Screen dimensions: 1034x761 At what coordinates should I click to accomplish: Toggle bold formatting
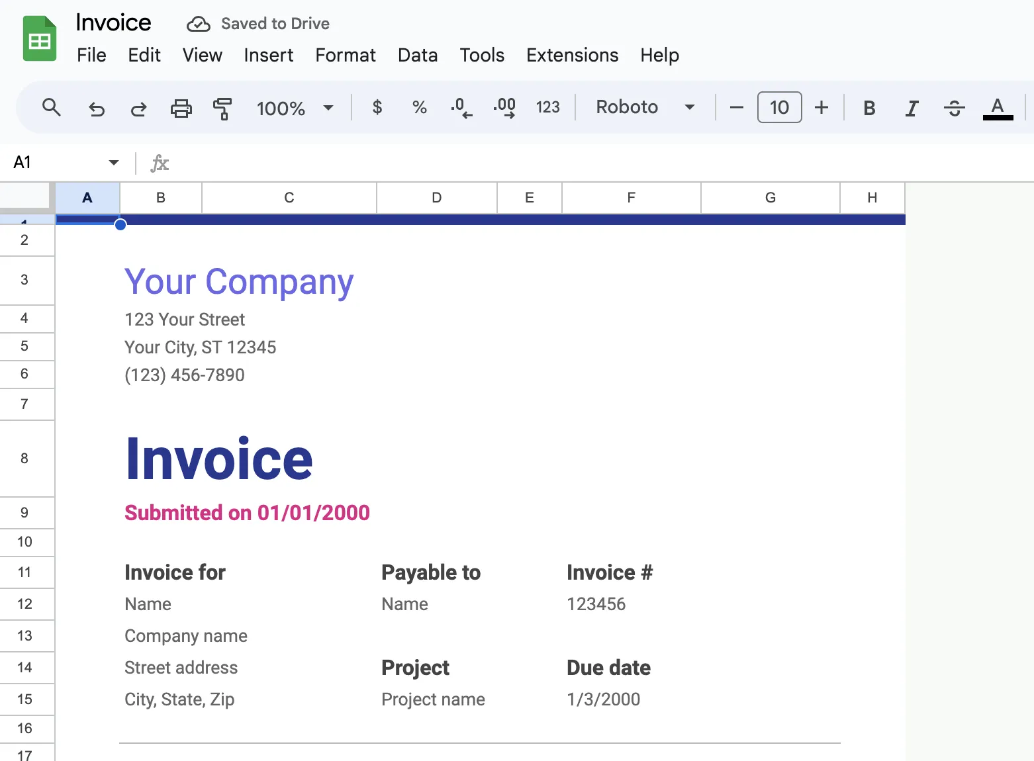870,108
